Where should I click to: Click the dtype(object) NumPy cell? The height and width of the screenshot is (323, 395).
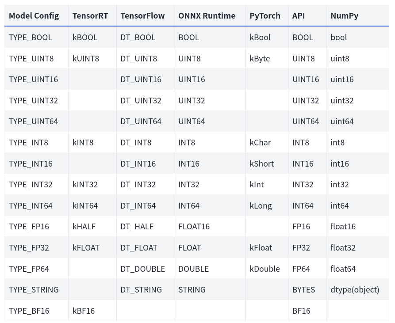355,290
